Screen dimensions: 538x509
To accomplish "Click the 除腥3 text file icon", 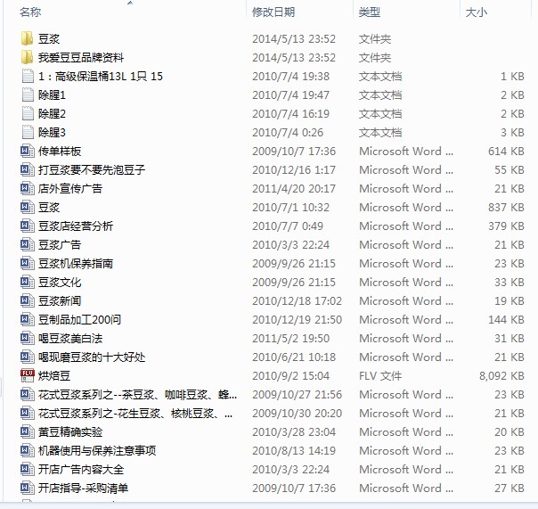I will [27, 133].
